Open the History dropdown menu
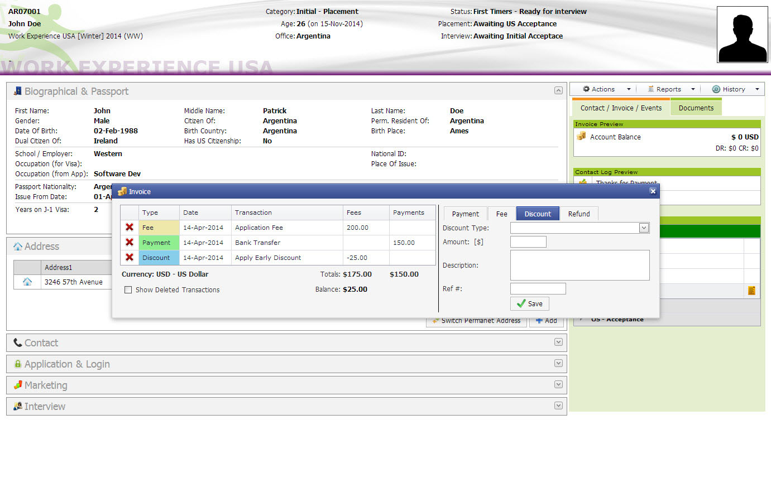The width and height of the screenshot is (771, 502). tap(735, 89)
